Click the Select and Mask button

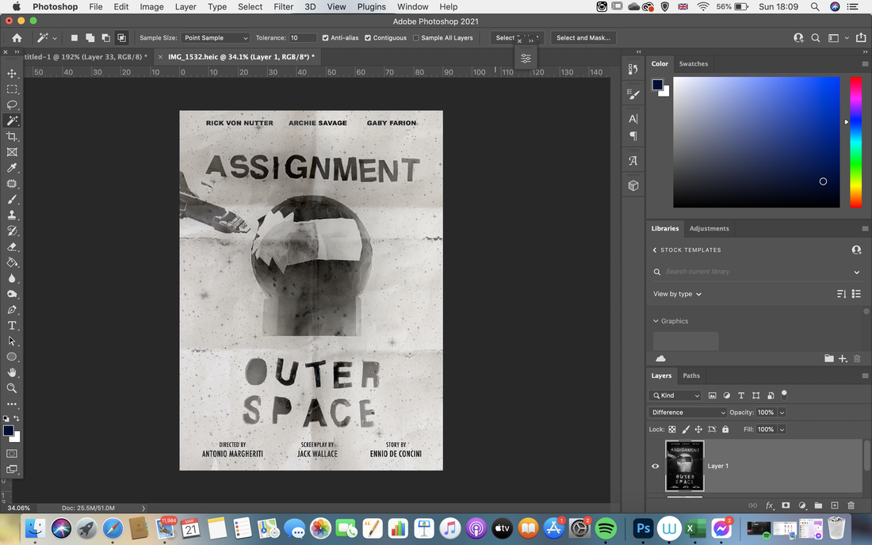[x=583, y=38]
